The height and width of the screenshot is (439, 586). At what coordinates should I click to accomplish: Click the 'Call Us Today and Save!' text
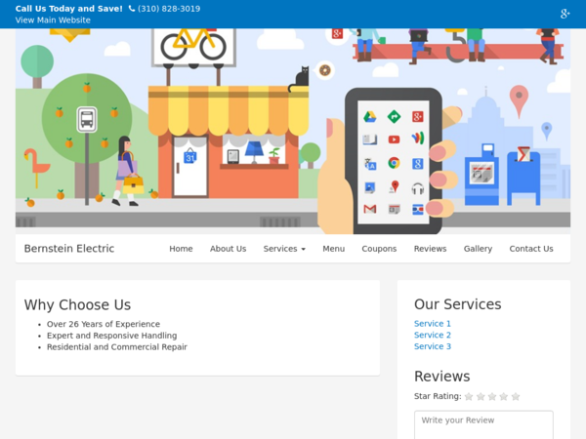click(68, 9)
